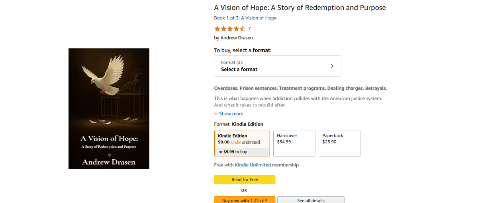Click the star rating icons
This screenshot has height=203, width=478.
pyautogui.click(x=230, y=29)
